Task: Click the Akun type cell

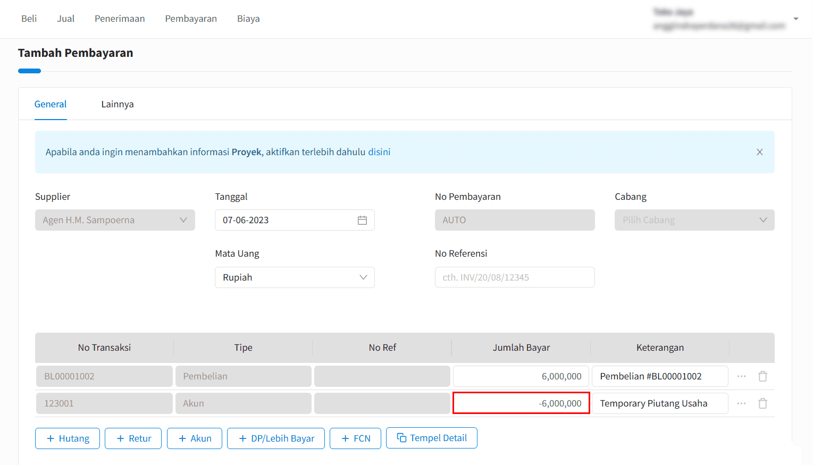Action: coord(243,403)
